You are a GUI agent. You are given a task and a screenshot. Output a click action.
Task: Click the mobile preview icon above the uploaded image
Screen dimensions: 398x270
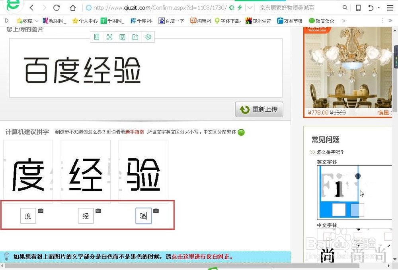[x=97, y=37]
